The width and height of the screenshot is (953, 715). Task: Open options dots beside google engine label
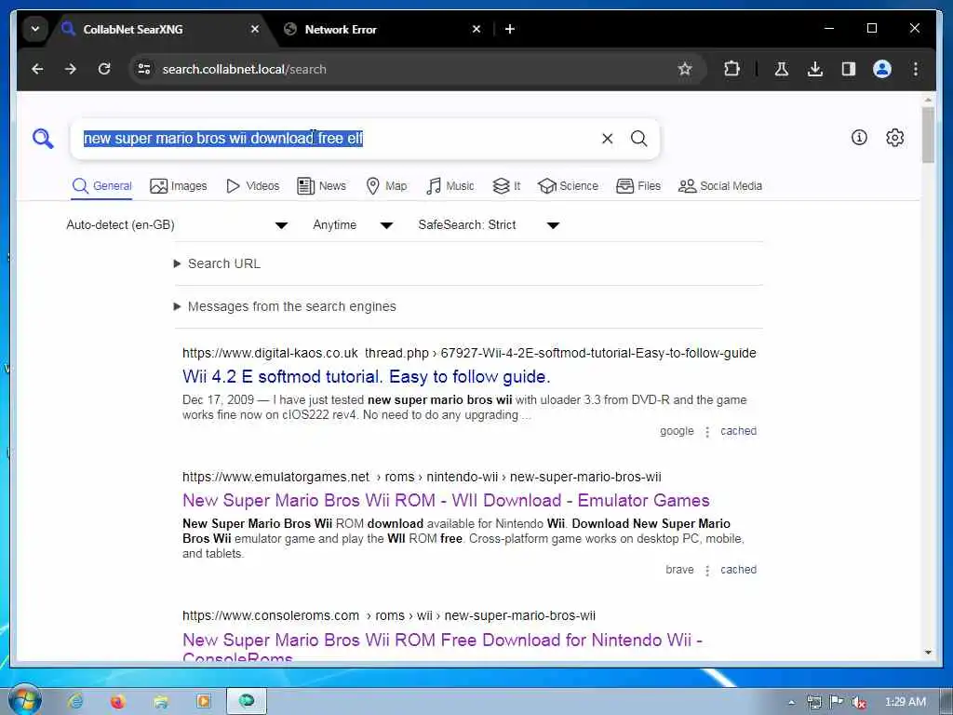coord(707,432)
